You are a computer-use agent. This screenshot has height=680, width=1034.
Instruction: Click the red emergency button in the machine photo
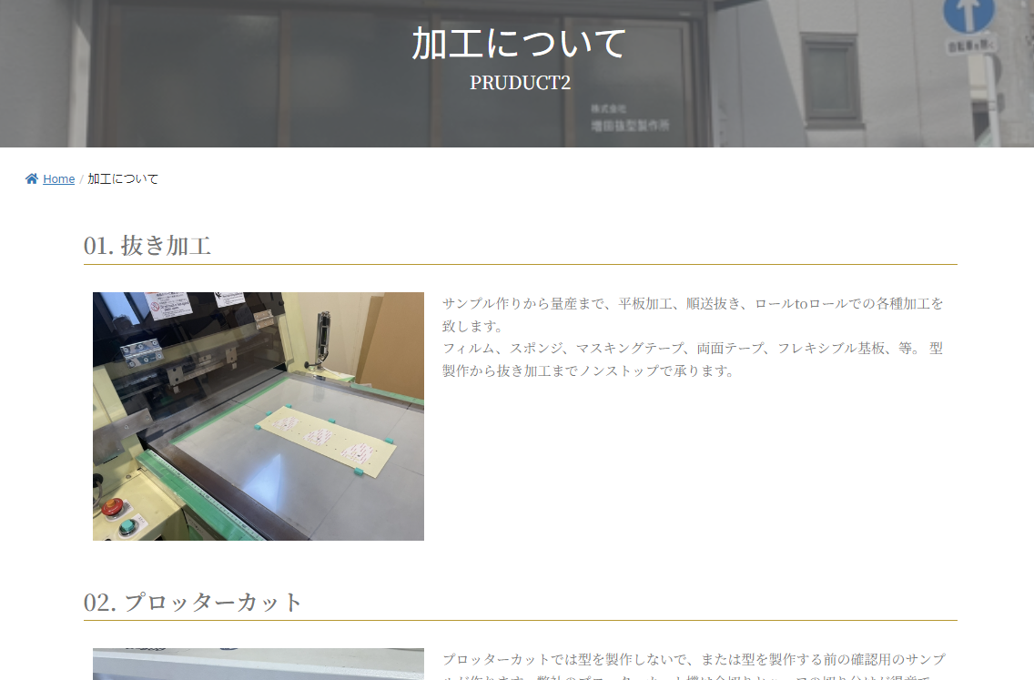point(112,507)
